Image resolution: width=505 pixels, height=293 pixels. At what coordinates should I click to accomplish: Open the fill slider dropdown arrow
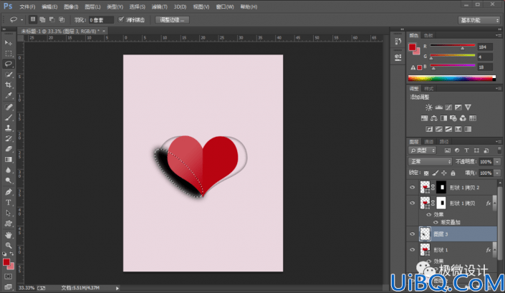click(x=497, y=173)
